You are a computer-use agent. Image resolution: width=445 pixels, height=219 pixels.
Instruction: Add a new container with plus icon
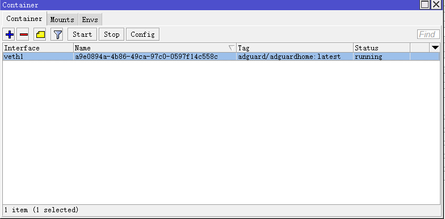[10, 35]
